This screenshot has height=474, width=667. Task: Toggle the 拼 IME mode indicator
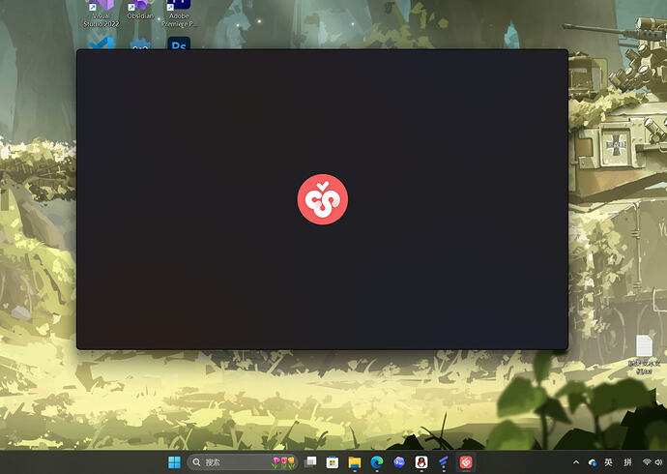coord(627,462)
